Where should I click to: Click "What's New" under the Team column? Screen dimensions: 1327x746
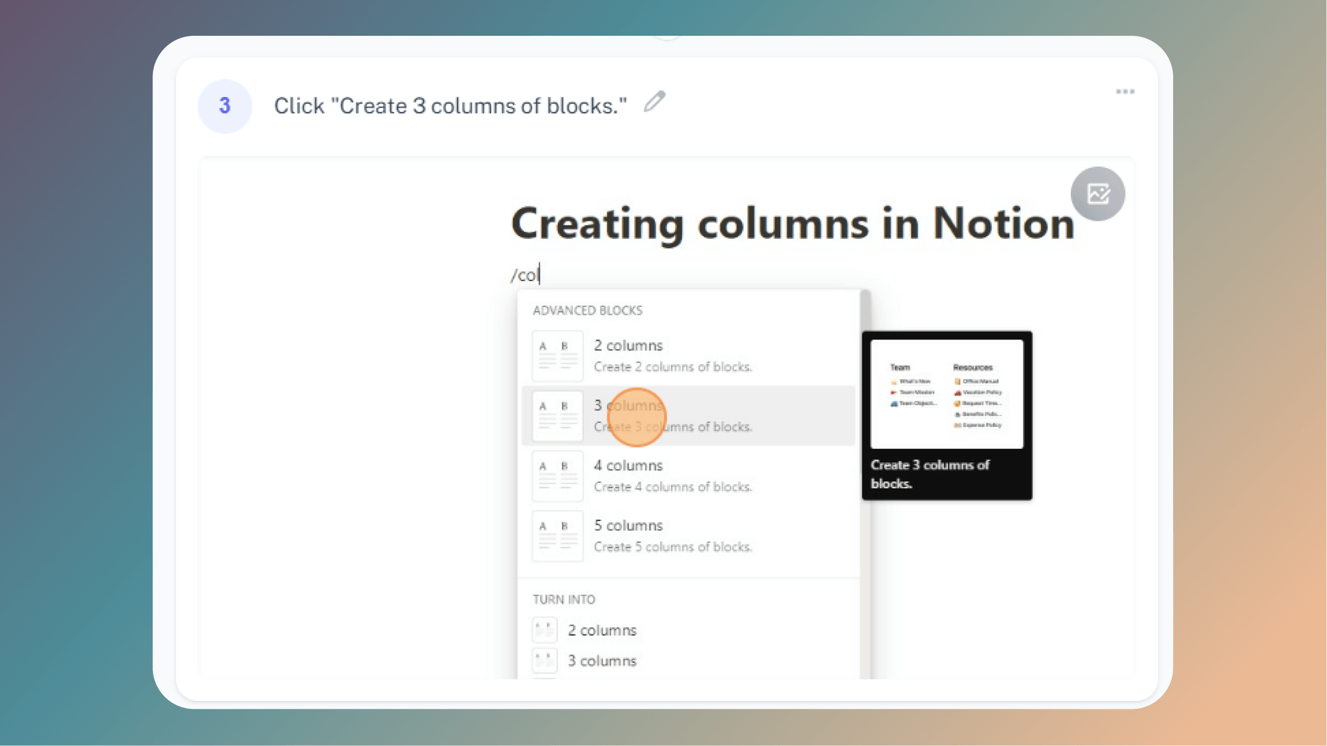click(914, 381)
